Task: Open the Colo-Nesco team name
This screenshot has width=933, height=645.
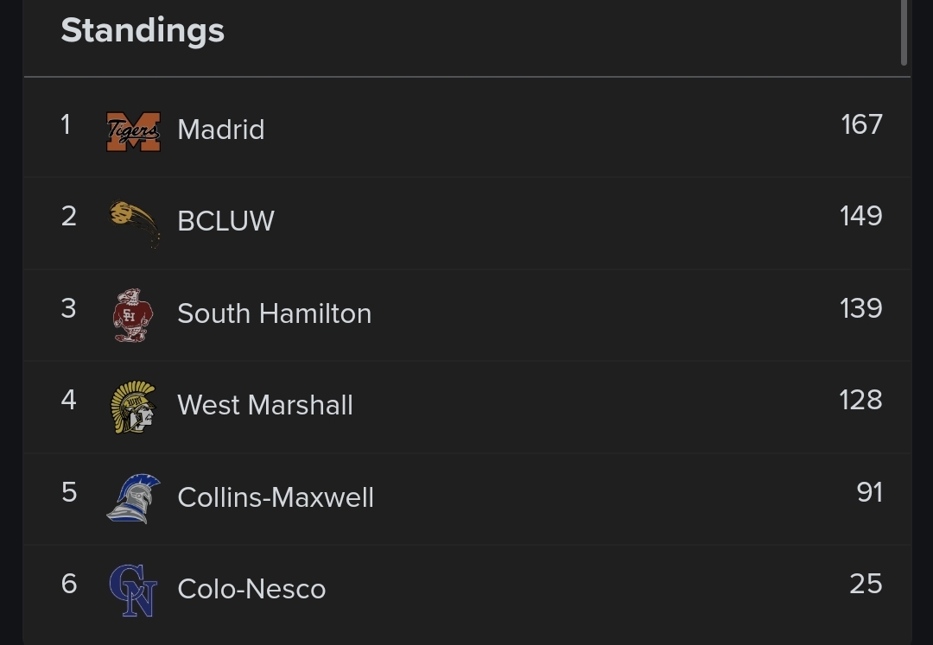Action: [x=251, y=589]
